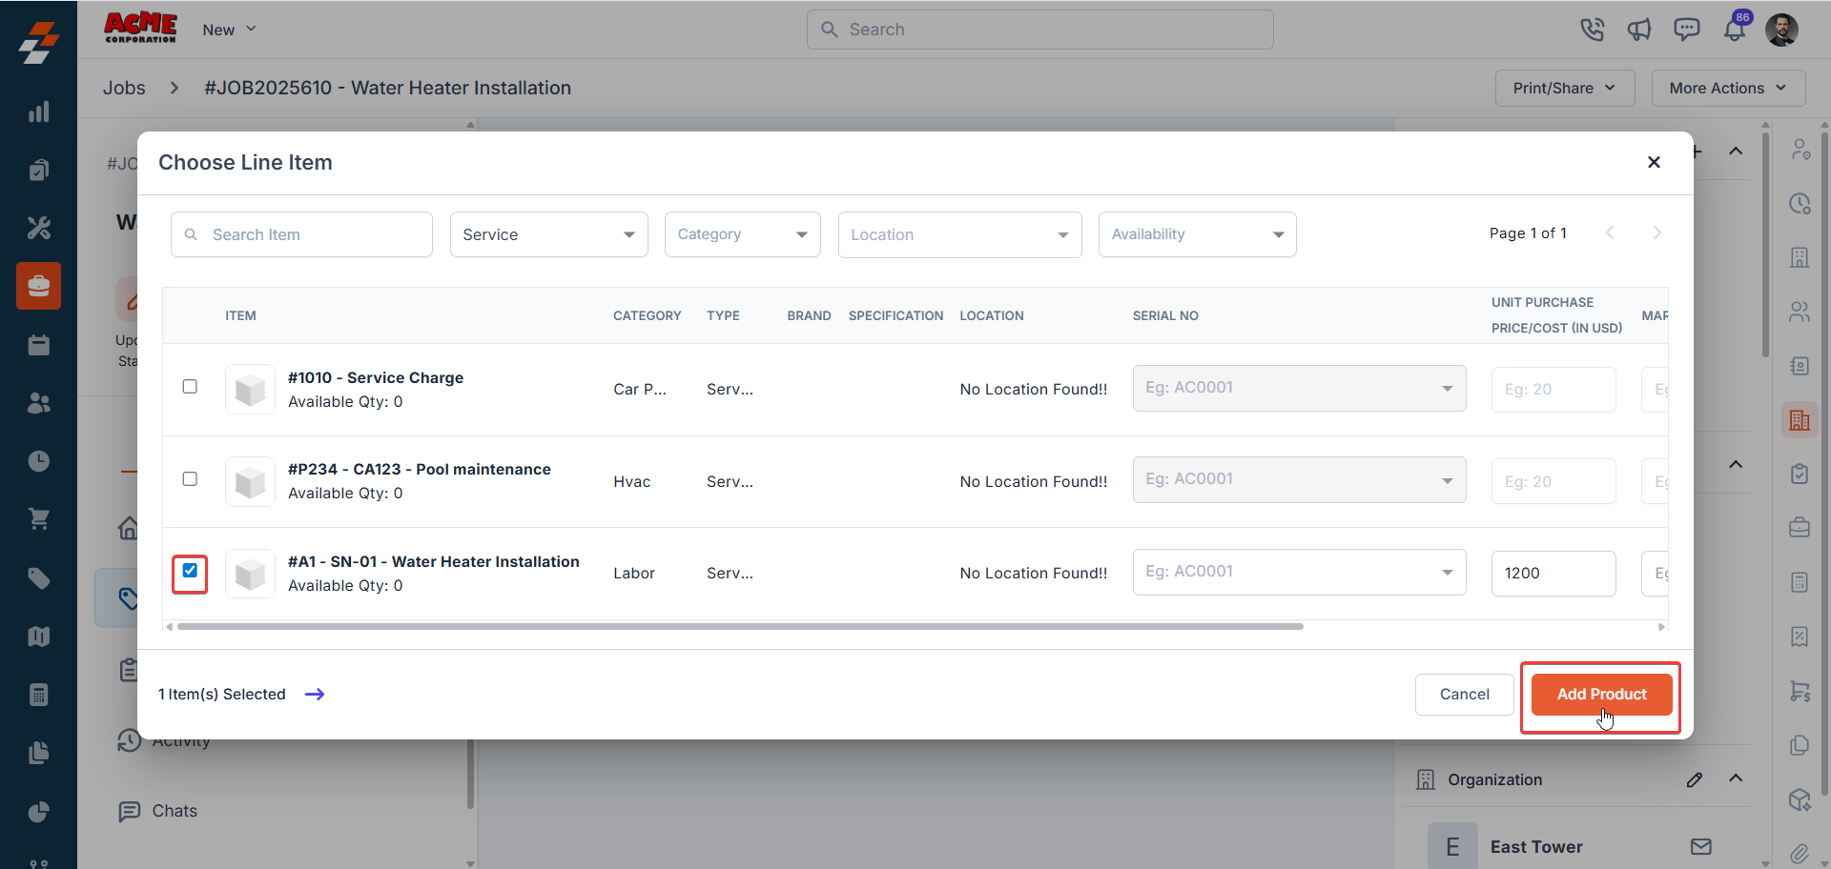
Task: Open the price tag sidebar icon
Action: coord(38,578)
